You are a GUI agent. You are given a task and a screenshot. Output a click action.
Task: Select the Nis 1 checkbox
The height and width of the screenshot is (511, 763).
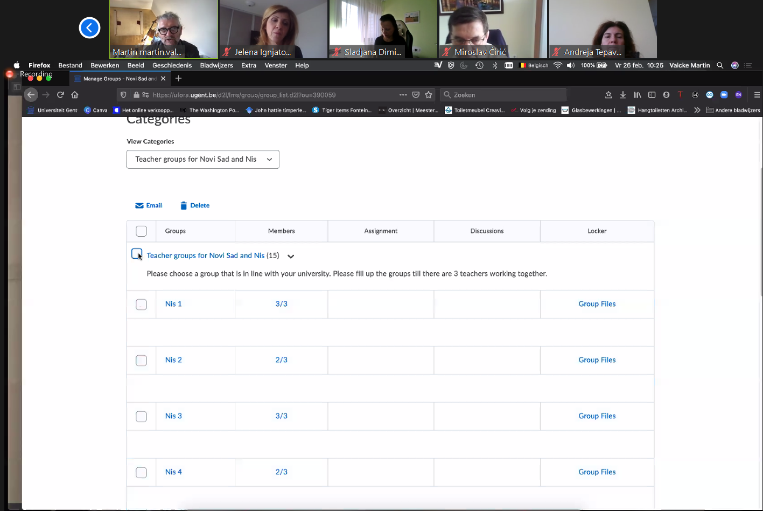point(141,305)
